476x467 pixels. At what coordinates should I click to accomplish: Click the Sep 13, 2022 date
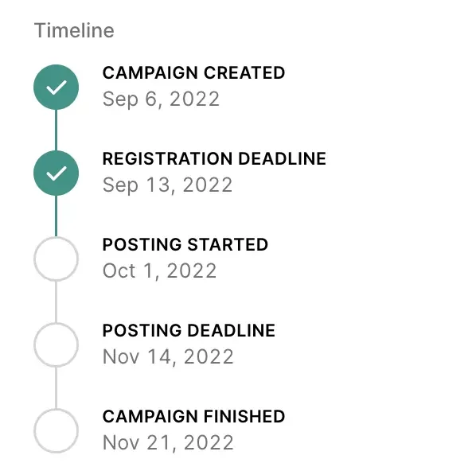(x=168, y=185)
